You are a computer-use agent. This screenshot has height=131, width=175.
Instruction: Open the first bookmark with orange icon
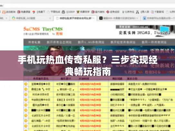[9, 12]
